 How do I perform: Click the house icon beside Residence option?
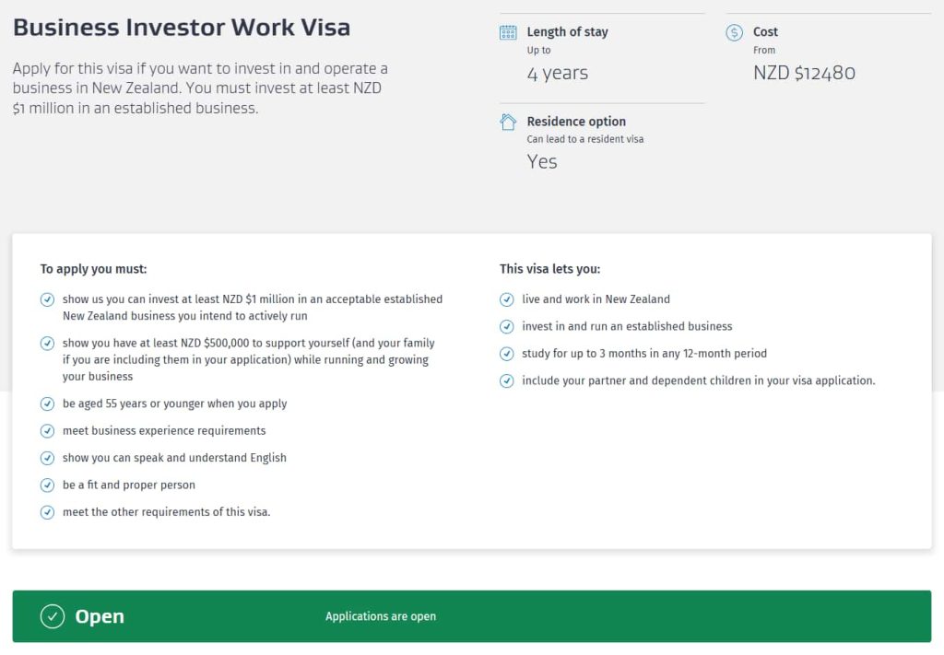tap(508, 122)
